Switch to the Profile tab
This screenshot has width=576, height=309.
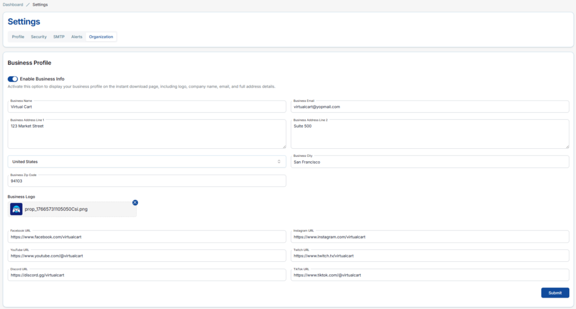click(18, 37)
